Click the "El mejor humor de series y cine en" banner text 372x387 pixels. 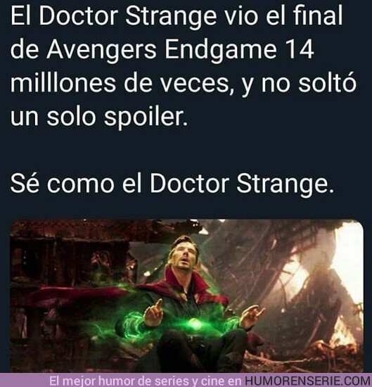pos(146,381)
